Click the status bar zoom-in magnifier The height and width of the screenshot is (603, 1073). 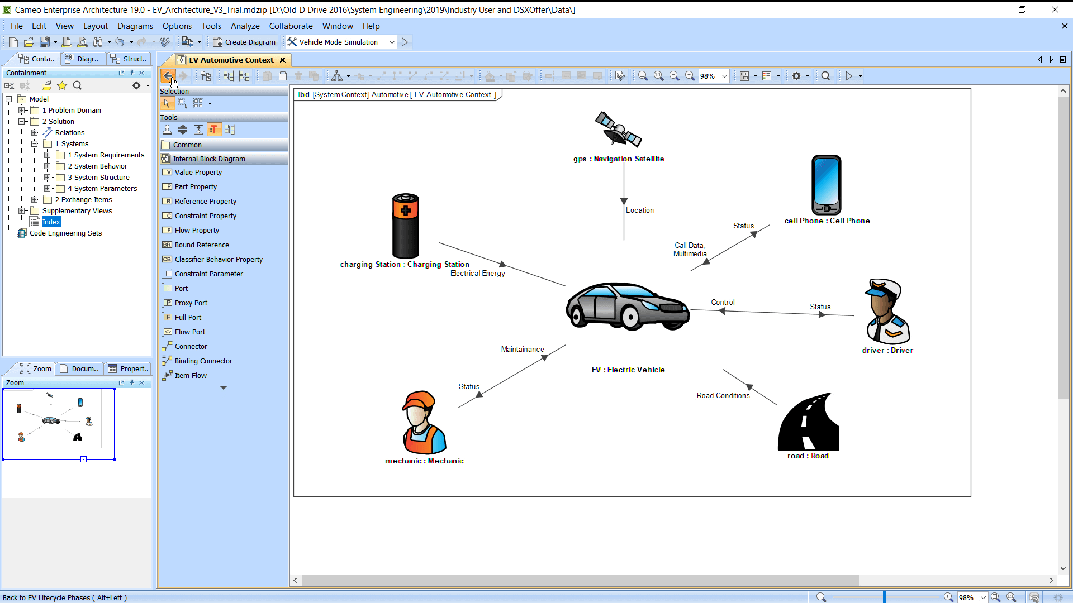point(948,597)
